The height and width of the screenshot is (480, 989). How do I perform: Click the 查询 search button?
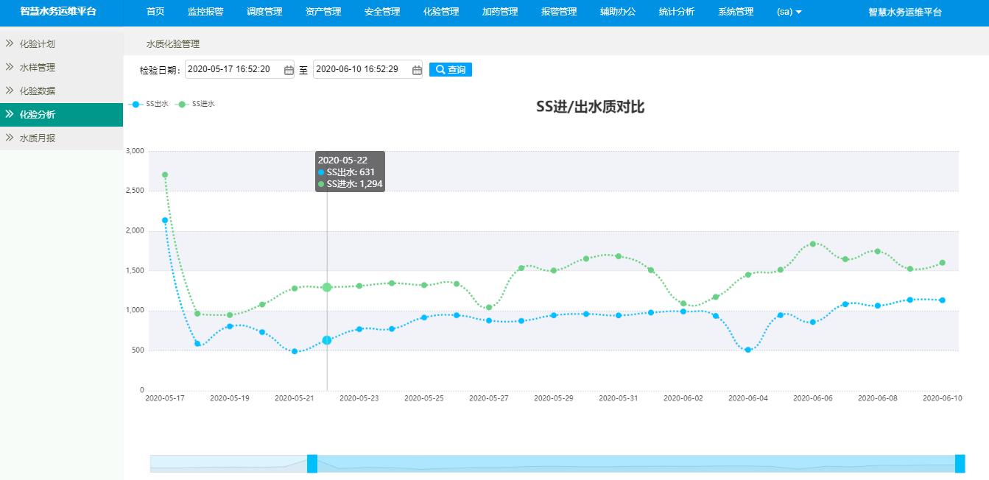point(450,69)
